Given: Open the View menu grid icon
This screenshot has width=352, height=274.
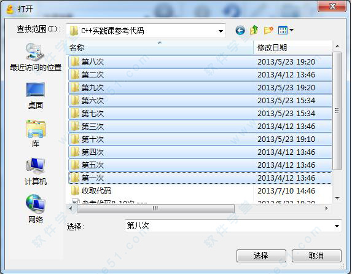Looking at the screenshot, I should click(x=283, y=30).
